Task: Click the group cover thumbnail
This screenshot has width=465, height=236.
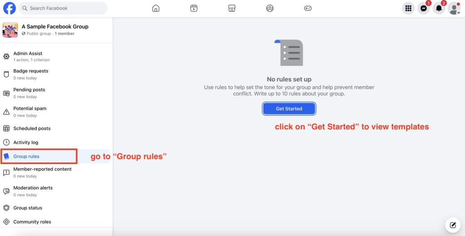Action: pos(10,30)
